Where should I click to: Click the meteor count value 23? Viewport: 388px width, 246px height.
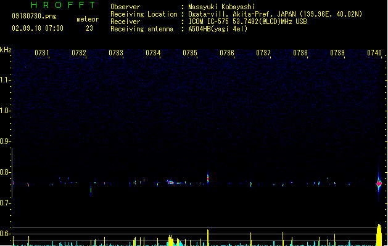[x=89, y=28]
